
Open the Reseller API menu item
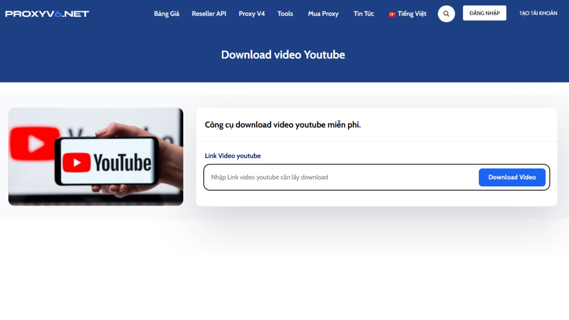click(209, 14)
